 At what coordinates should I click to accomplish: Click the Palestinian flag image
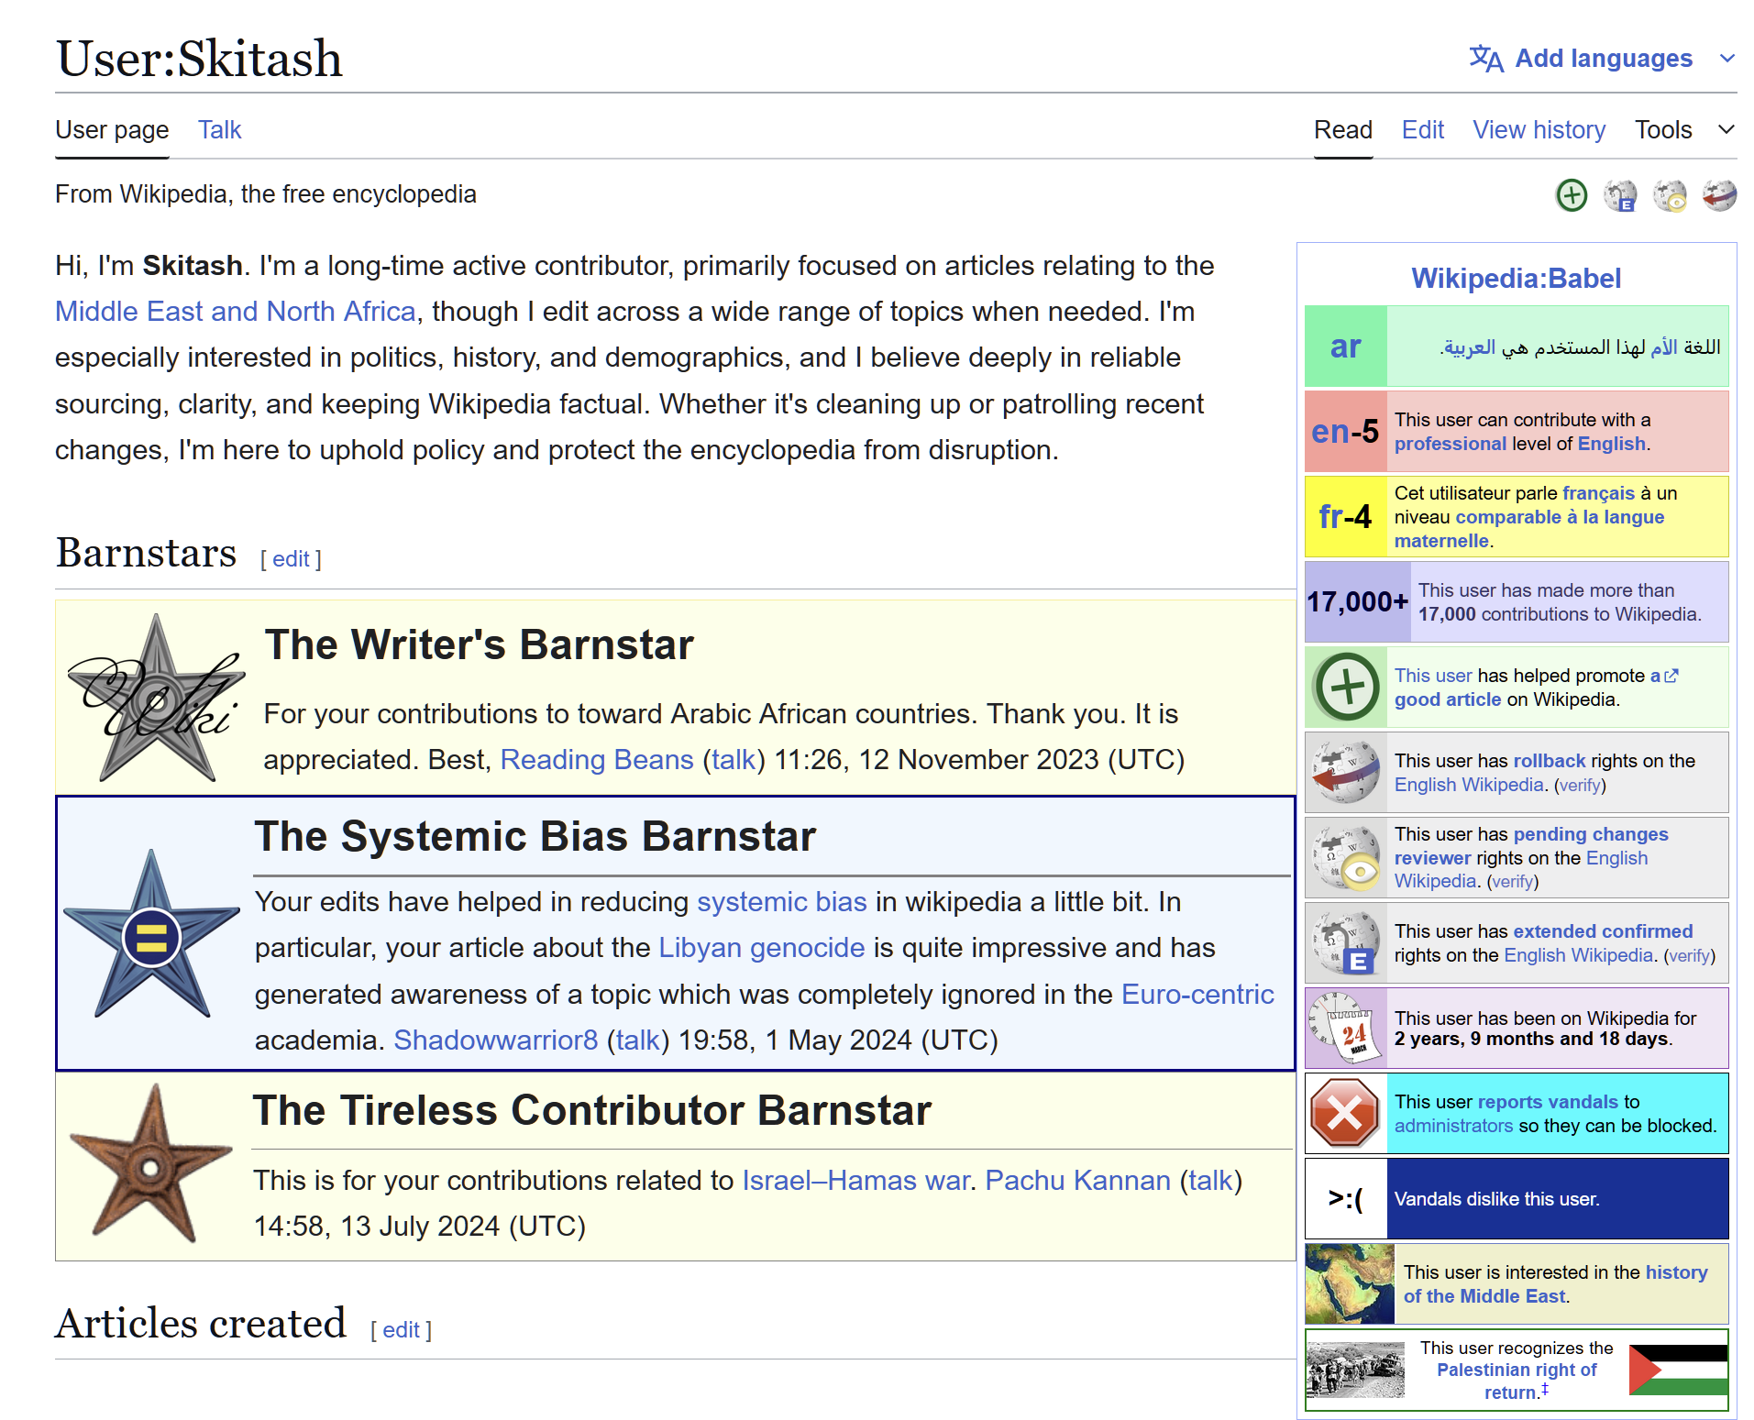(x=1678, y=1370)
